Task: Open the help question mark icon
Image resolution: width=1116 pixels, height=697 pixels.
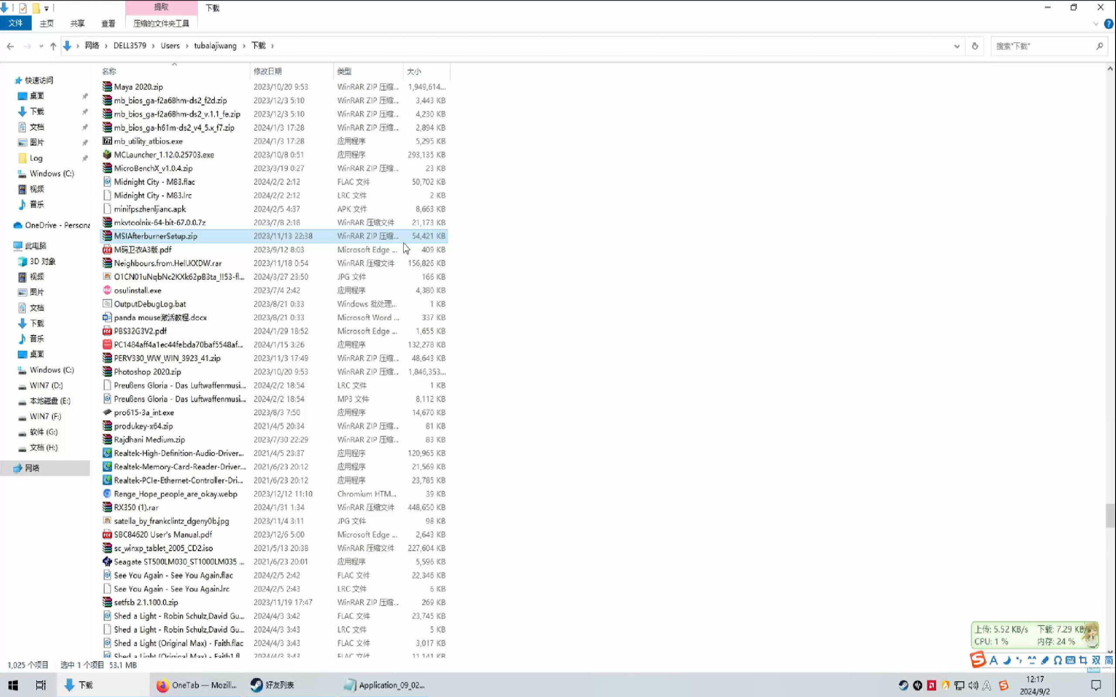Action: 1109,24
